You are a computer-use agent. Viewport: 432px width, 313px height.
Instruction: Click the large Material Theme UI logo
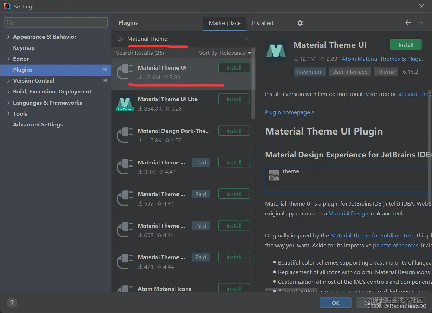[276, 51]
